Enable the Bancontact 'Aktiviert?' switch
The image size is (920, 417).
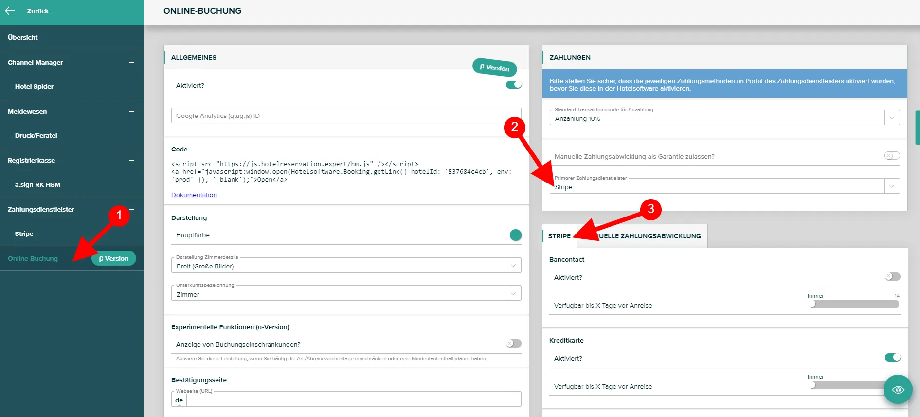[x=892, y=277]
